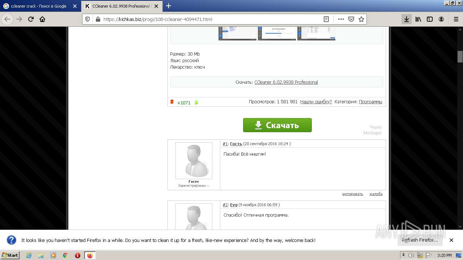
Task: Vote down with red arrow
Action: pyautogui.click(x=172, y=102)
